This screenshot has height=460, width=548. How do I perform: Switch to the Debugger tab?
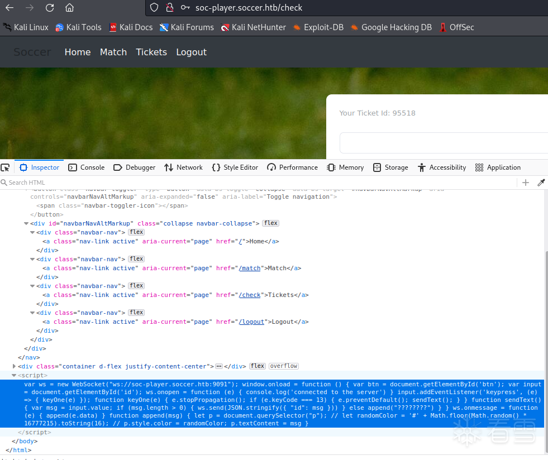(x=135, y=167)
